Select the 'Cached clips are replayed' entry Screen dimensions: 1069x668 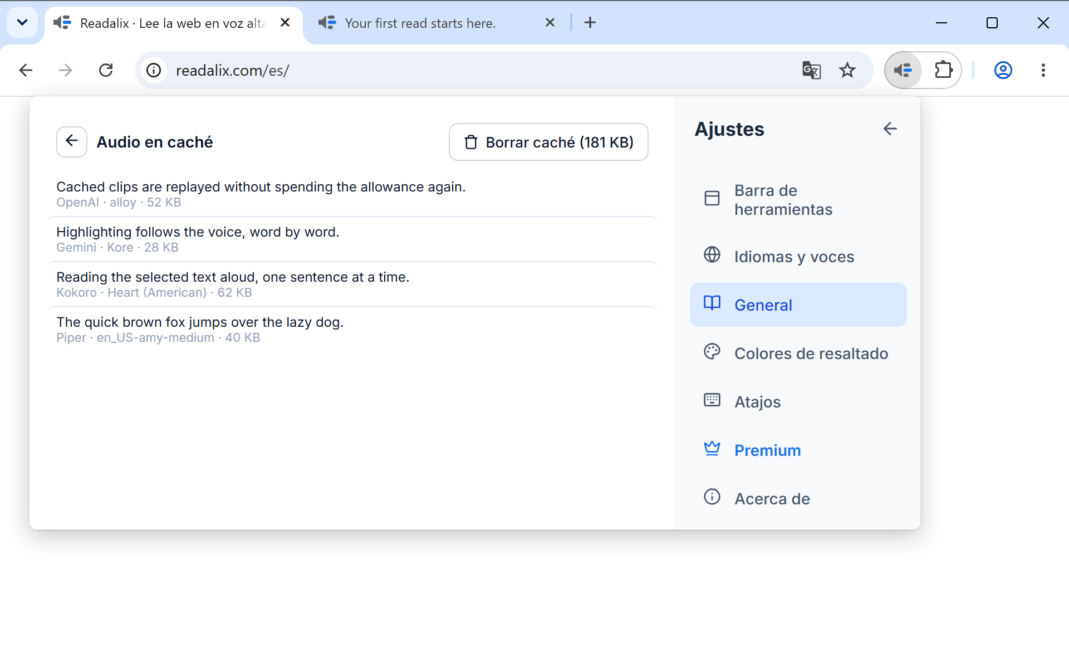pyautogui.click(x=352, y=194)
